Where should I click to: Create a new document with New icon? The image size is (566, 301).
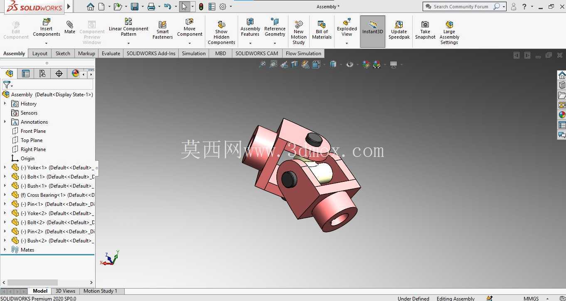pyautogui.click(x=102, y=7)
